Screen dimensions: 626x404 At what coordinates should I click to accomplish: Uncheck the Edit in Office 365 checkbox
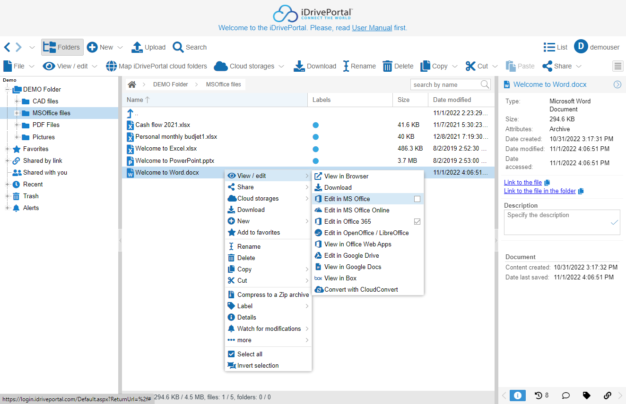click(x=417, y=222)
